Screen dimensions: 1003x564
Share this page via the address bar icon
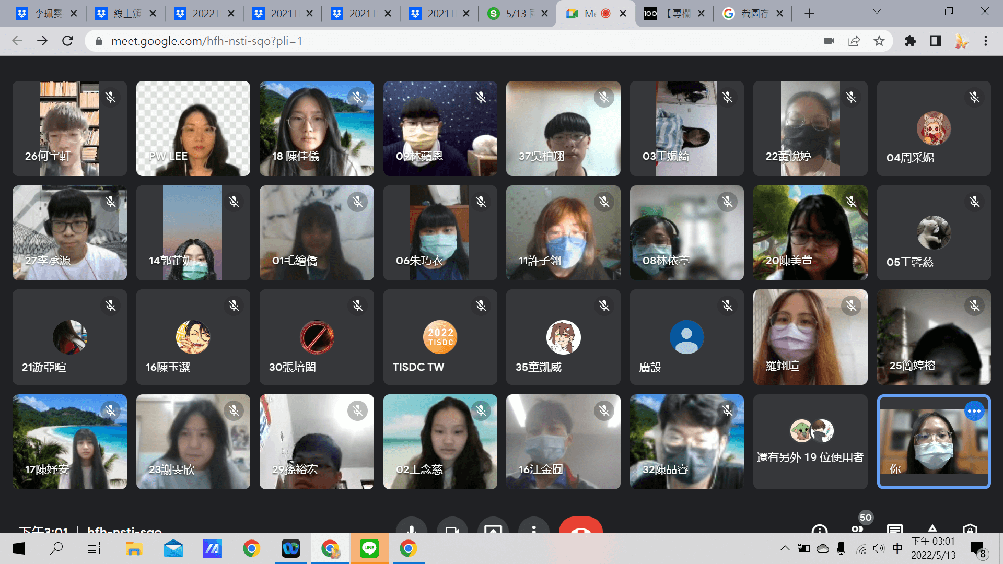(854, 41)
